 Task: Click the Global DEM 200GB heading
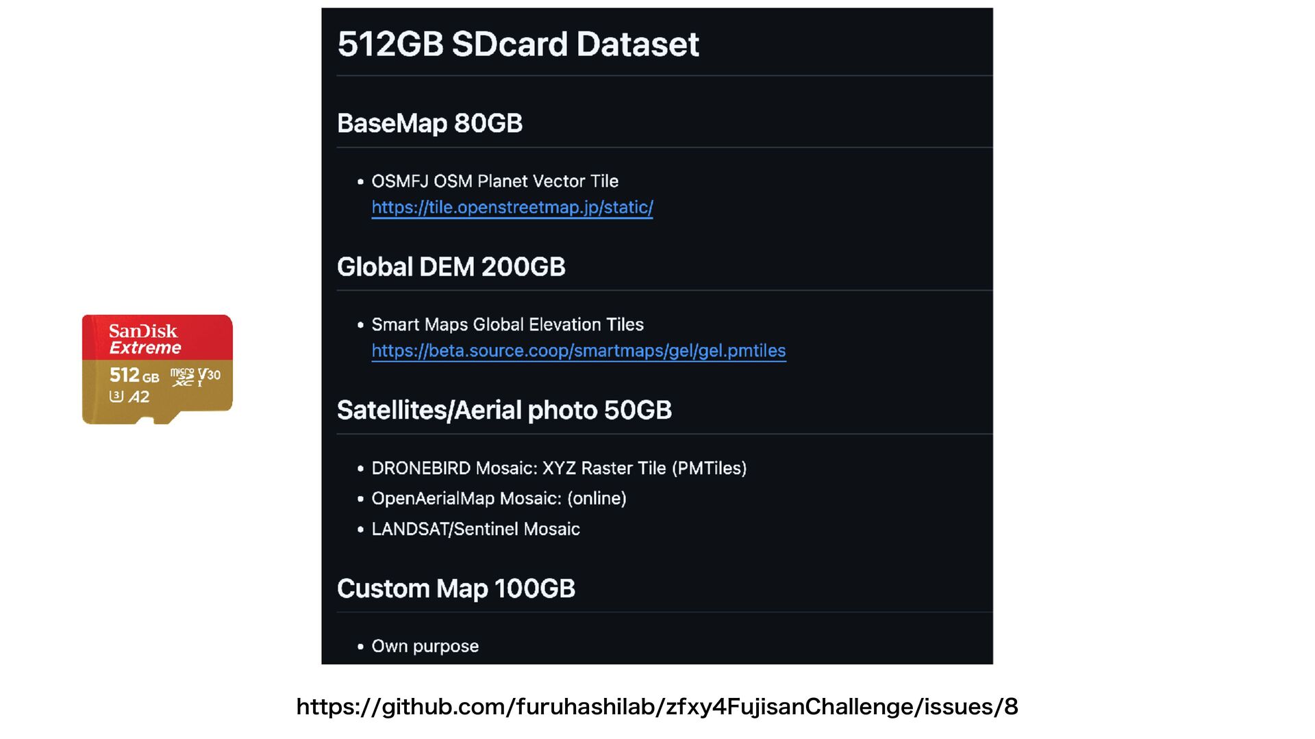pos(451,267)
